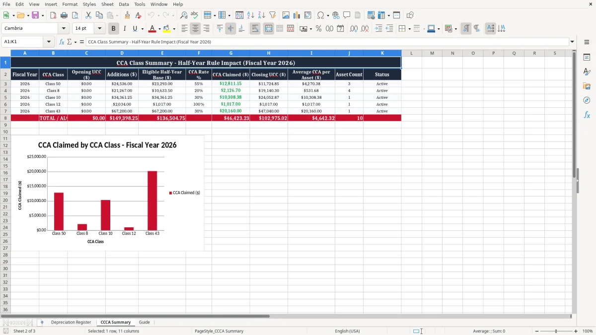This screenshot has width=596, height=335.
Task: Click the Print icon
Action: pyautogui.click(x=64, y=15)
